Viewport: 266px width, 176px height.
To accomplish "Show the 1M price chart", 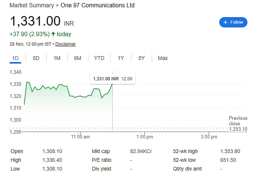I will (x=57, y=58).
